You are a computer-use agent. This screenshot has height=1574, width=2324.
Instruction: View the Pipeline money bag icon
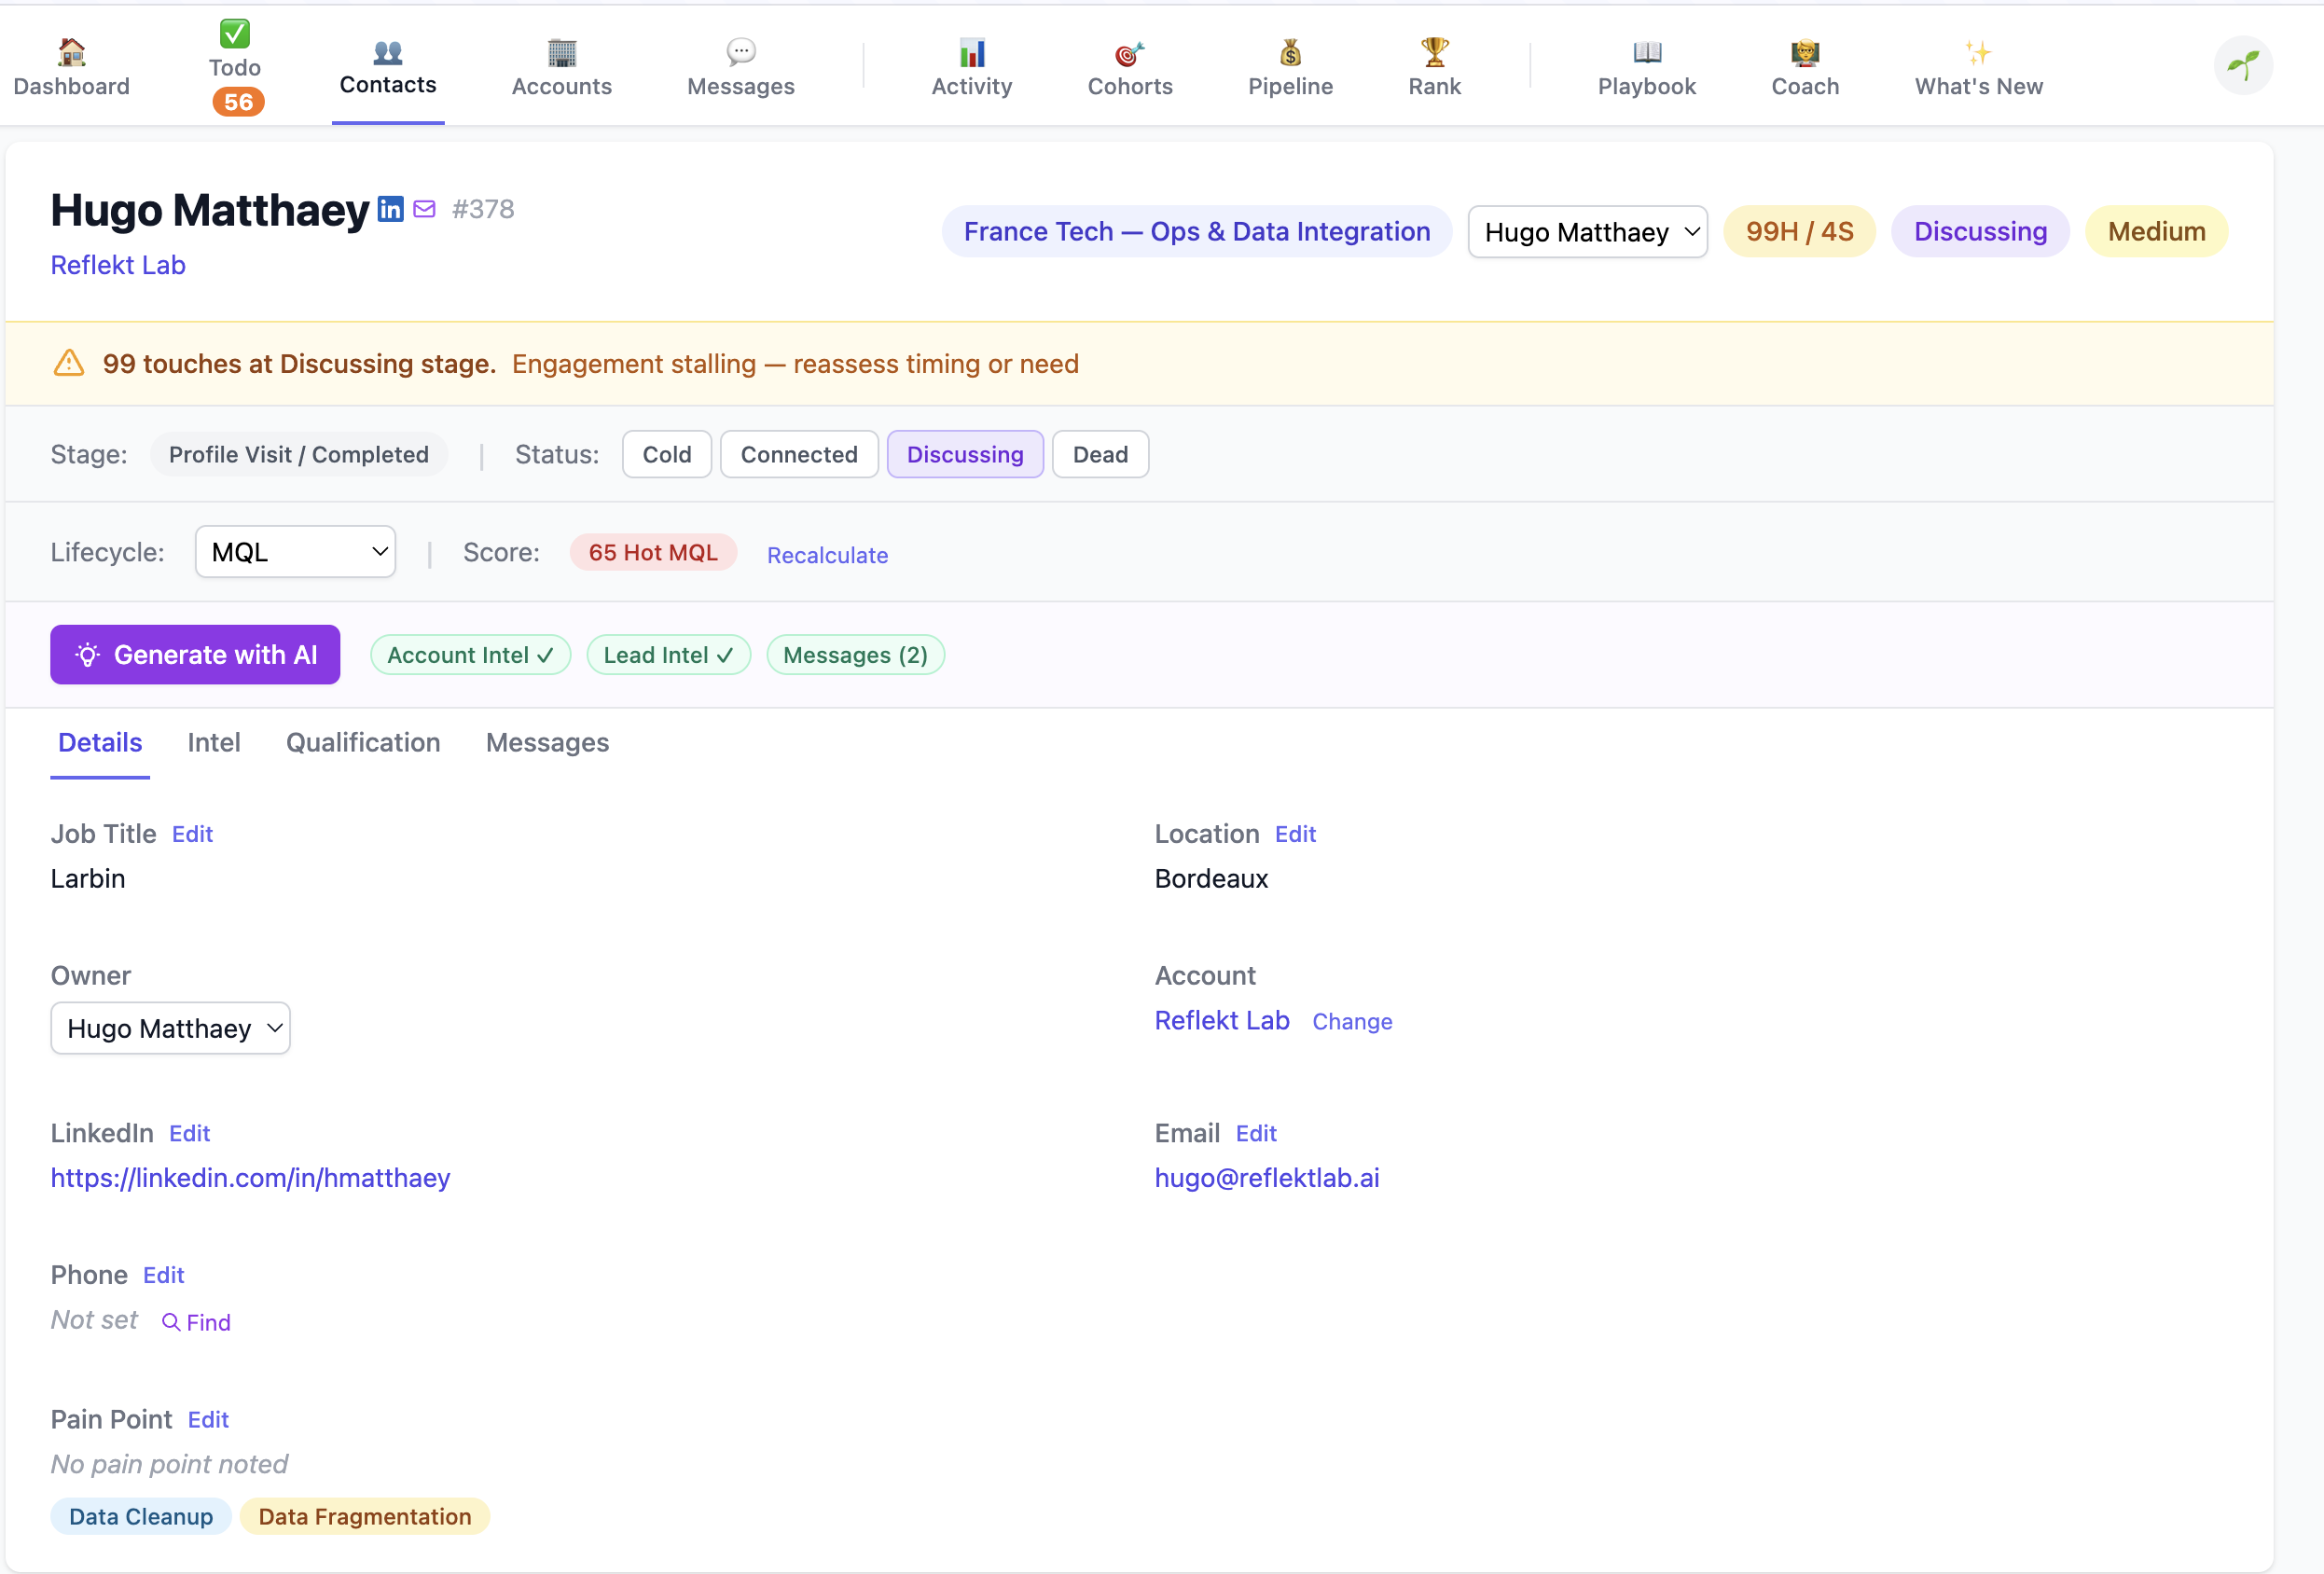pyautogui.click(x=1289, y=52)
